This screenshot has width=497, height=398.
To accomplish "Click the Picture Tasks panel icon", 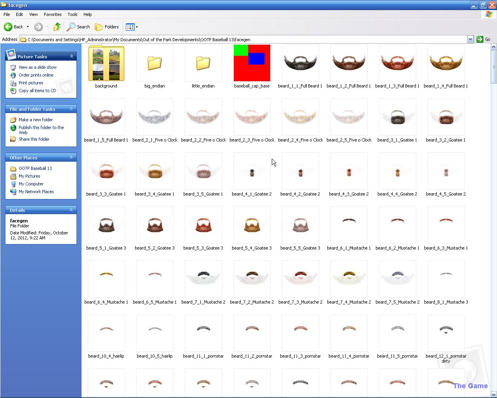I will [11, 54].
